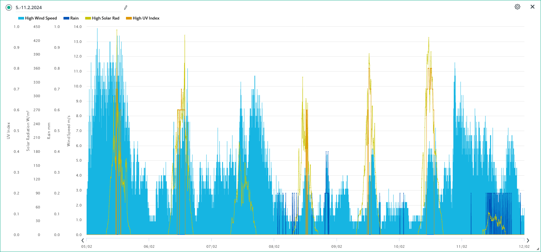541x252 pixels.
Task: Hide the Rain series via legend label
Action: coord(74,18)
